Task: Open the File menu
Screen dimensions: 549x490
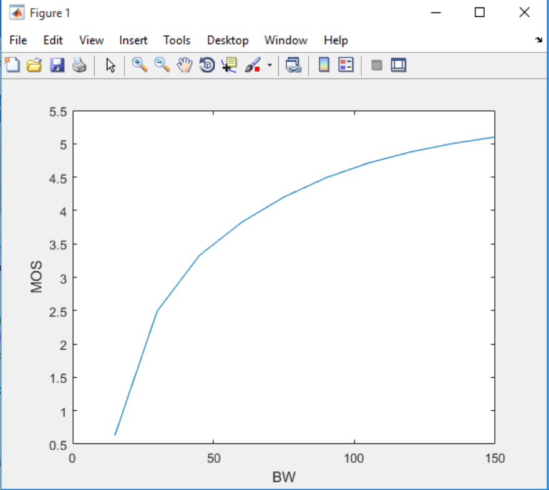Action: pos(18,41)
